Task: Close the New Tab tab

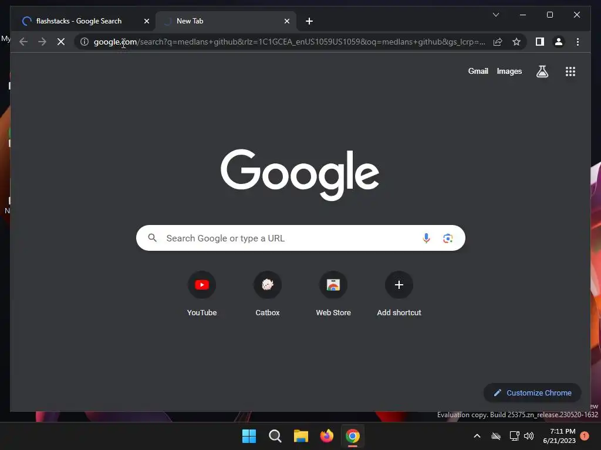Action: tap(286, 21)
